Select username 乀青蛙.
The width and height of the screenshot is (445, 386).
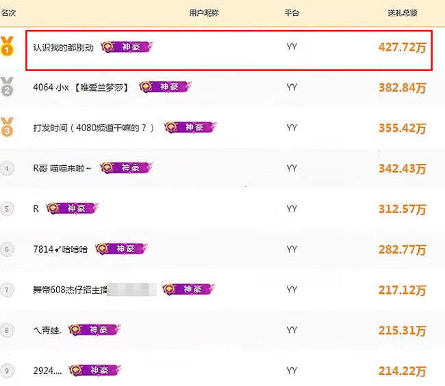coord(47,330)
